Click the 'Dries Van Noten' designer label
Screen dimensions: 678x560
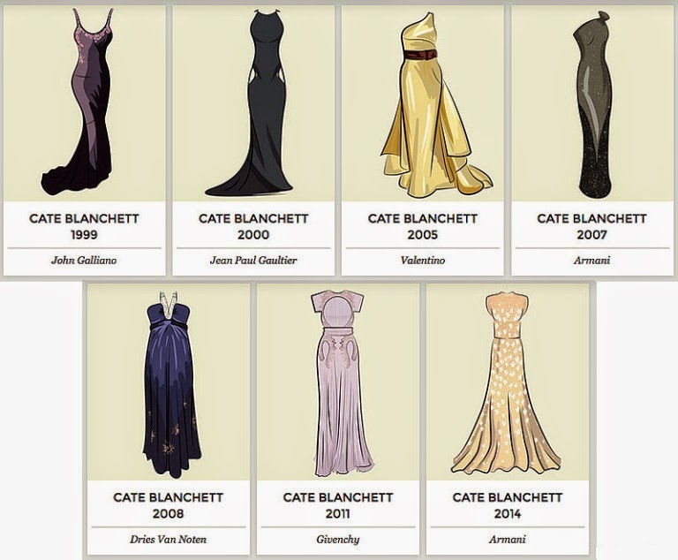tap(169, 539)
